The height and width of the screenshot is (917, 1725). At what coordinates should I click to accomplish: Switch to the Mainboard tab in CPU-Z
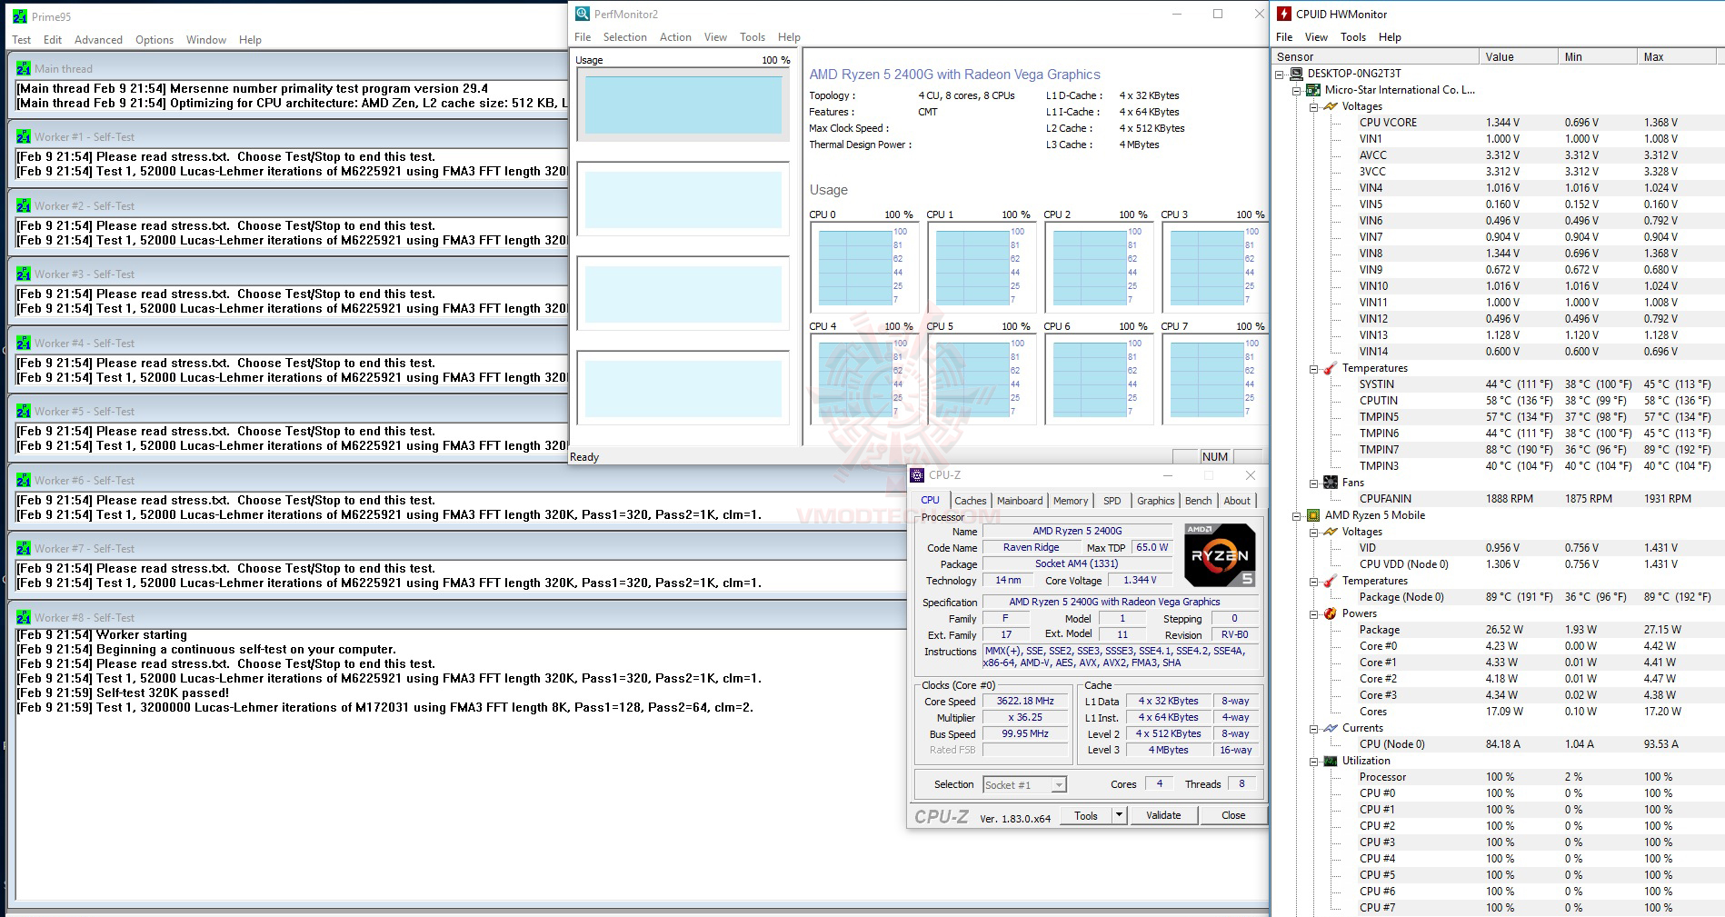tap(1020, 501)
